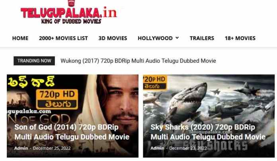Click the December 25, 2022 post date

tap(52, 148)
